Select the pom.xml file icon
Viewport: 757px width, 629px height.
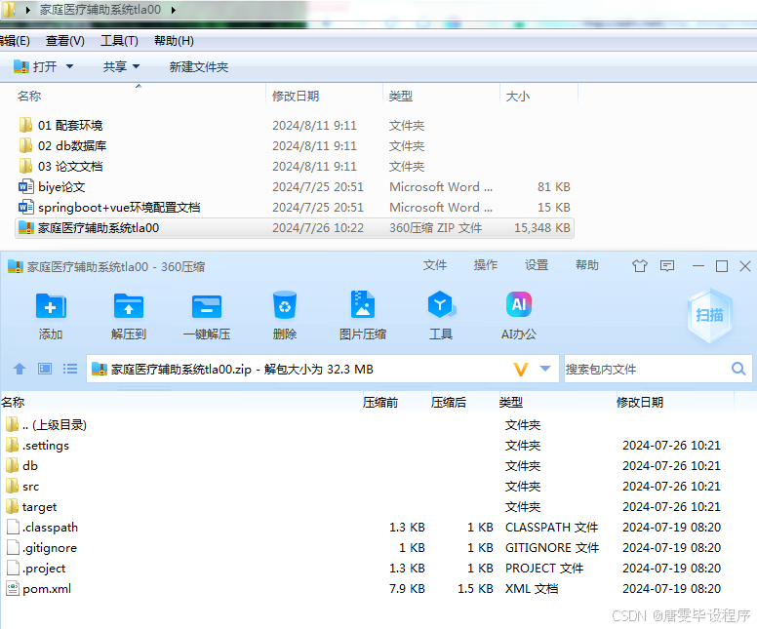[13, 589]
